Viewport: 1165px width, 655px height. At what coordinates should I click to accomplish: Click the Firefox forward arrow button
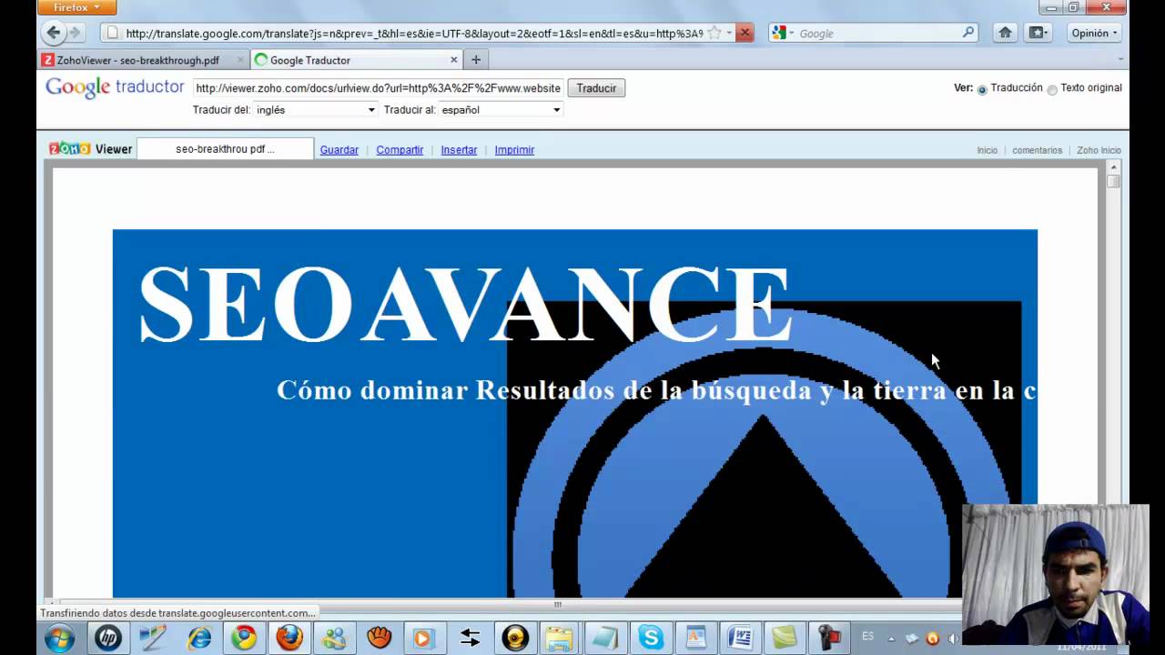75,33
